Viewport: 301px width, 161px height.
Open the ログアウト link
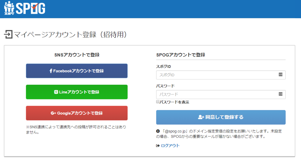(x=170, y=146)
